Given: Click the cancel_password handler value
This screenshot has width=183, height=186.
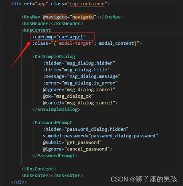Looking at the screenshot, I should coord(87,149).
